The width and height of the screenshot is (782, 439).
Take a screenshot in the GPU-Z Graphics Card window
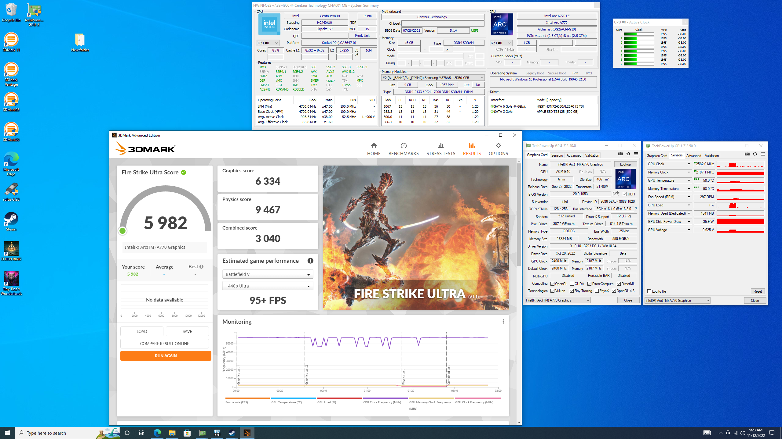click(620, 154)
